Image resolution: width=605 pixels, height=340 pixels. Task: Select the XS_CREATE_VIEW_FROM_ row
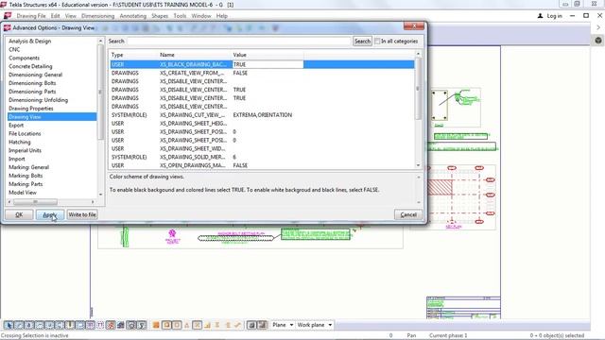click(263, 73)
